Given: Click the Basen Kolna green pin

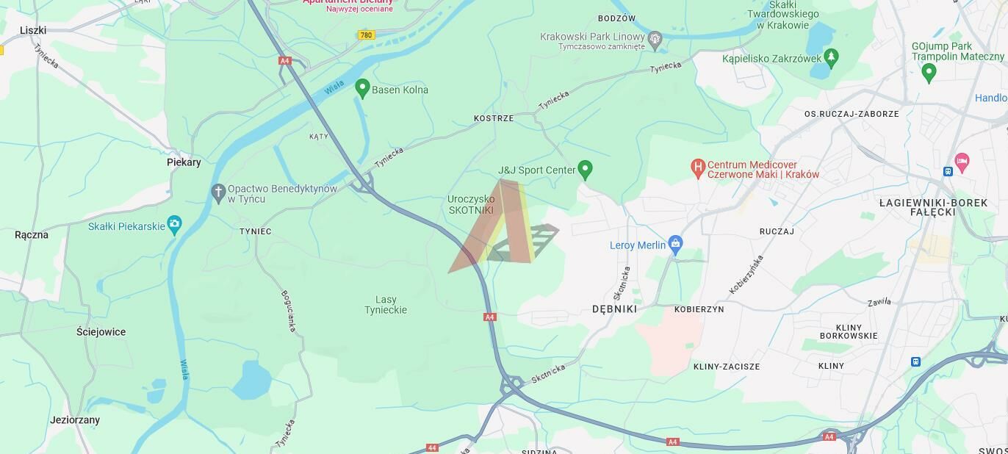Looking at the screenshot, I should 361,88.
